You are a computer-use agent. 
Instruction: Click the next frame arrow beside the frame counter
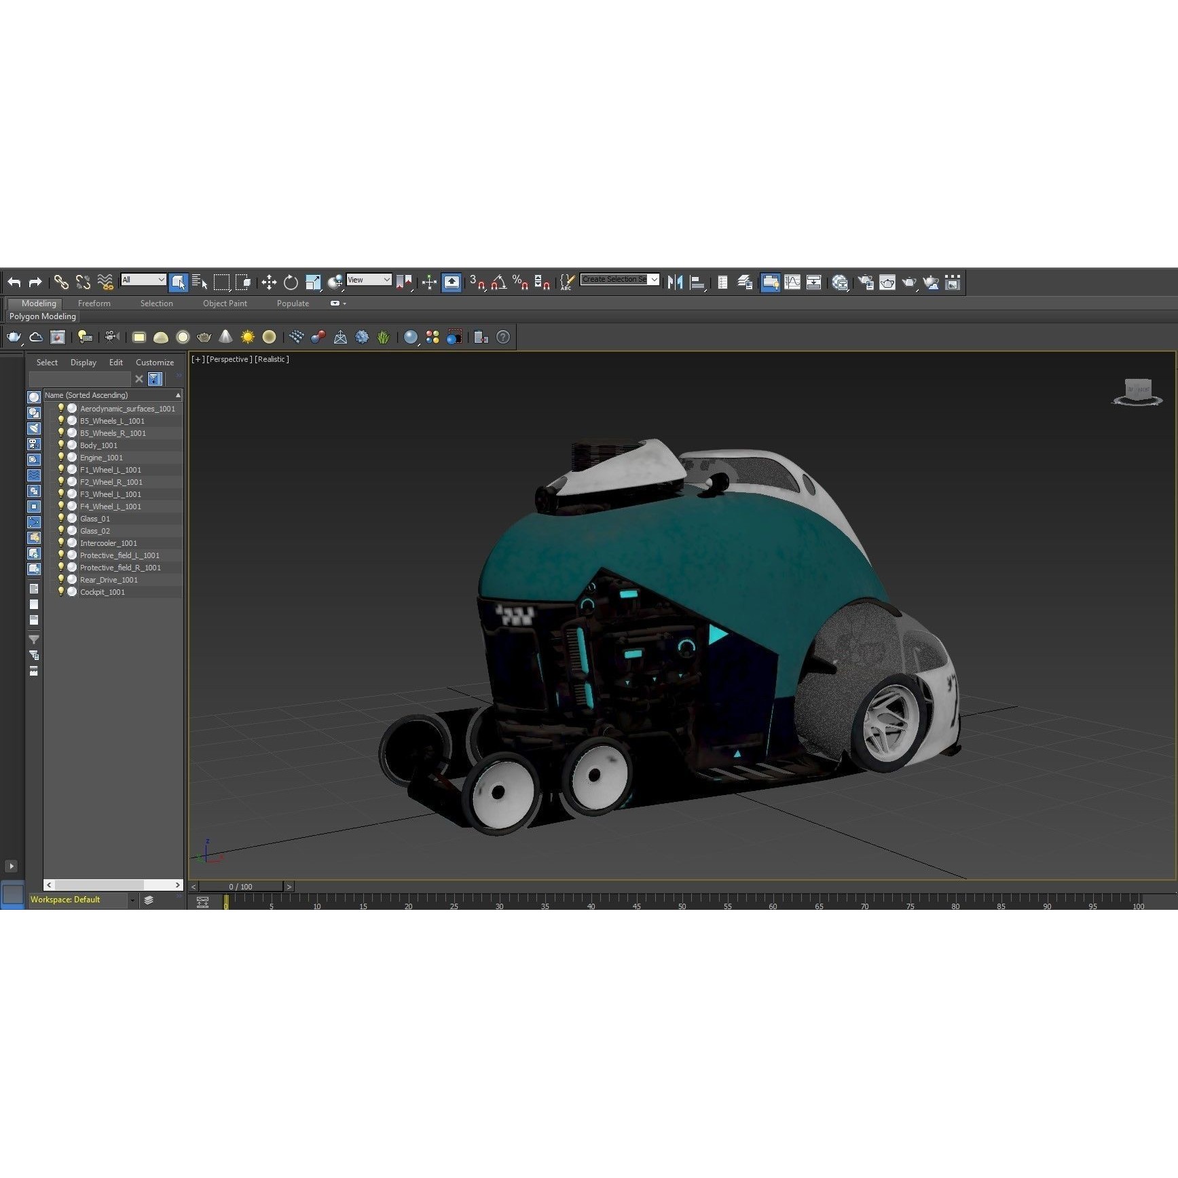289,886
